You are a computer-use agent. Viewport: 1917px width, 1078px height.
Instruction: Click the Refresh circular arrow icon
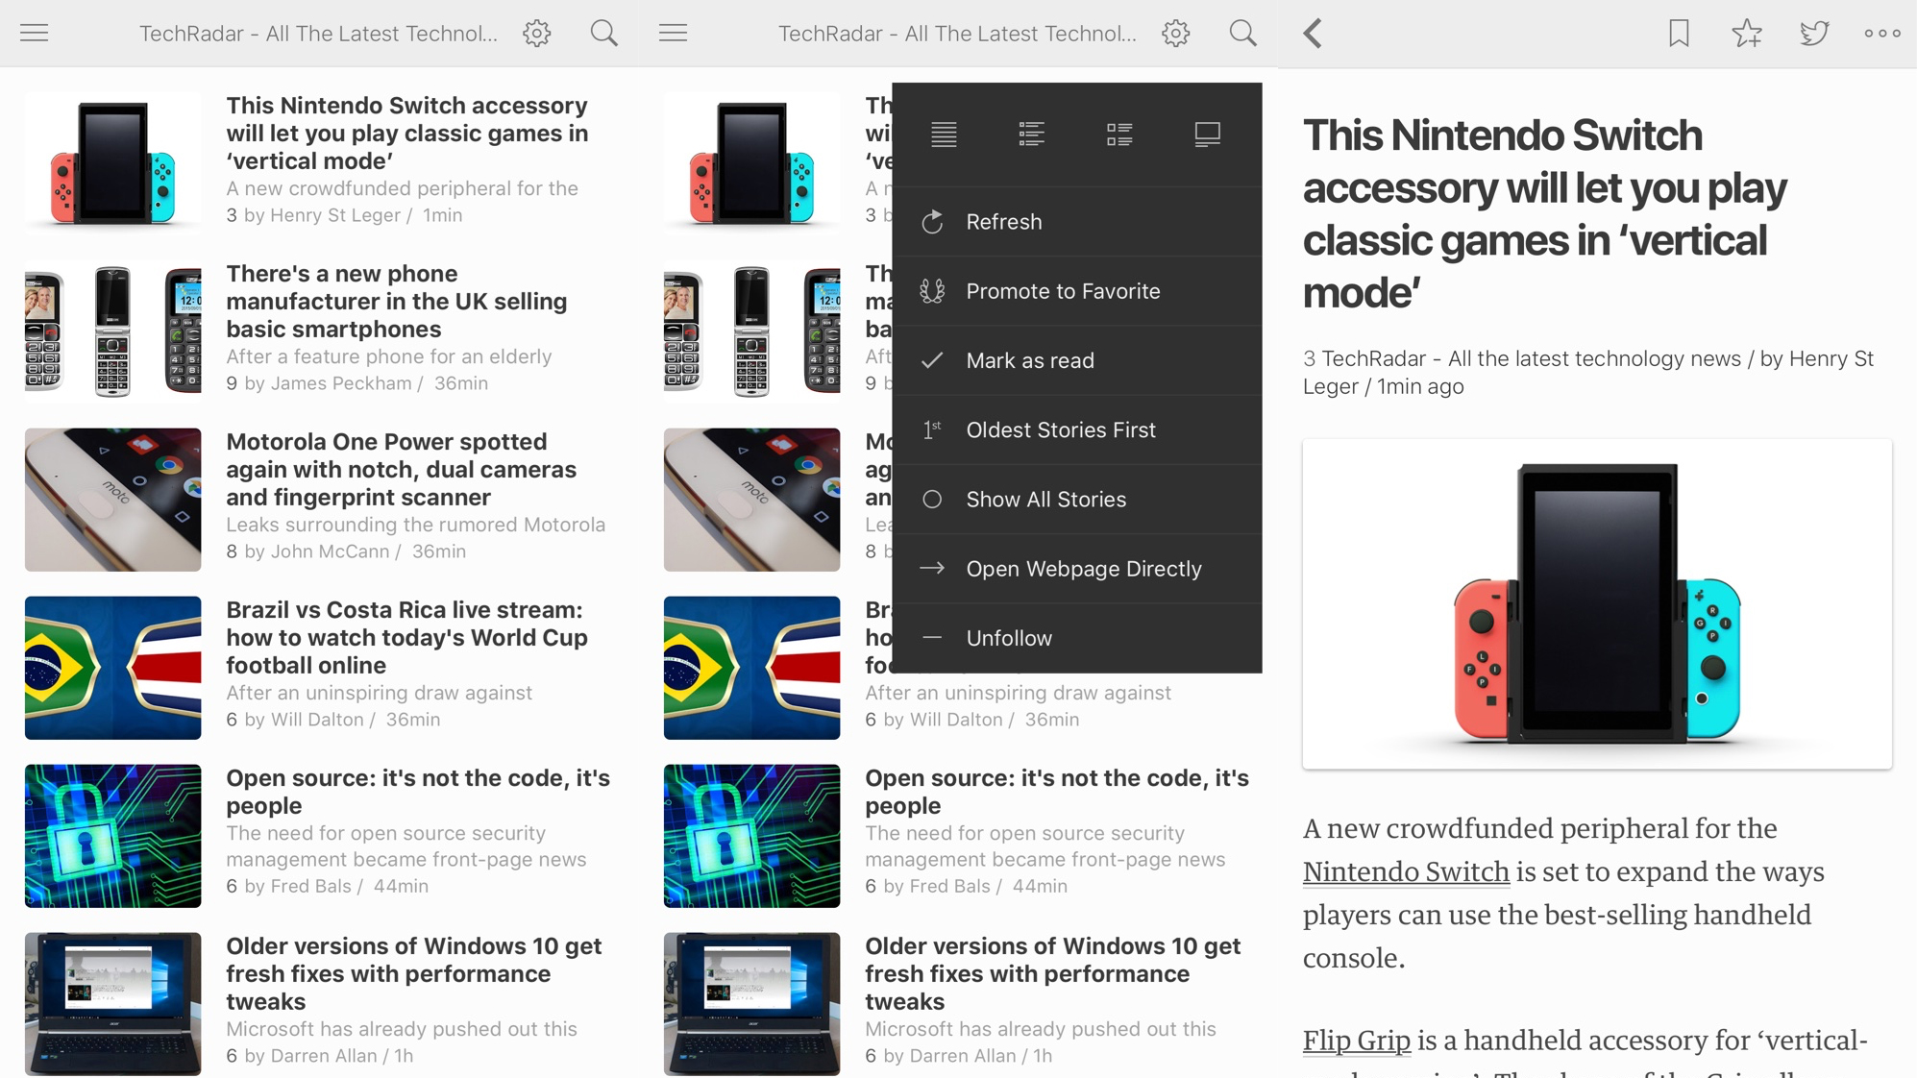pos(932,222)
